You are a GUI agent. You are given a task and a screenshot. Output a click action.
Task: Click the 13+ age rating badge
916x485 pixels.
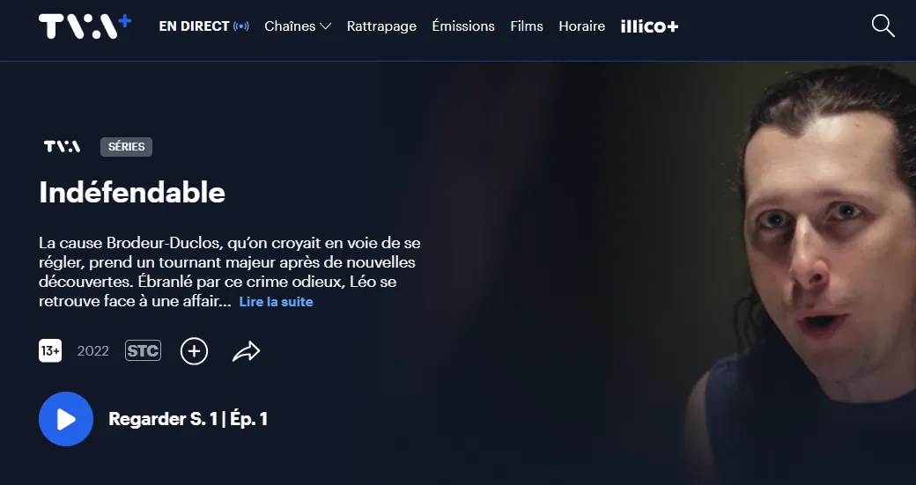click(x=50, y=350)
